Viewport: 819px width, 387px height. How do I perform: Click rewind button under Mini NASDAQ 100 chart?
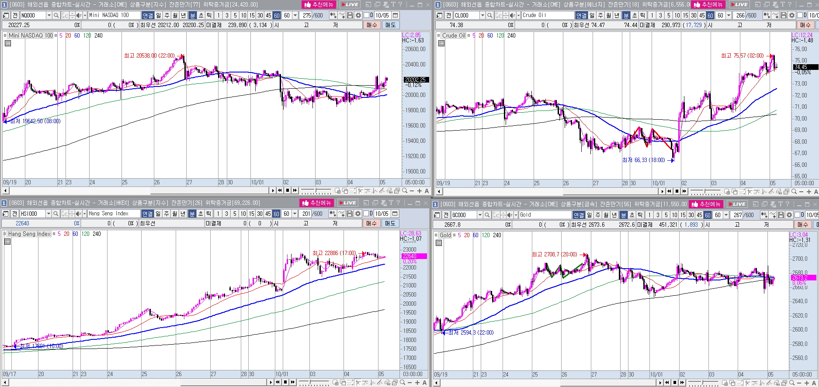point(280,190)
